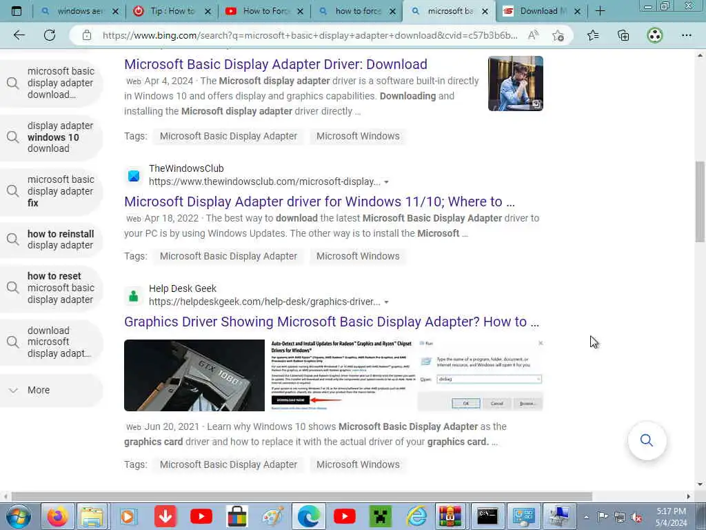The height and width of the screenshot is (530, 706).
Task: Click the floating search magnifier button
Action: (x=647, y=440)
